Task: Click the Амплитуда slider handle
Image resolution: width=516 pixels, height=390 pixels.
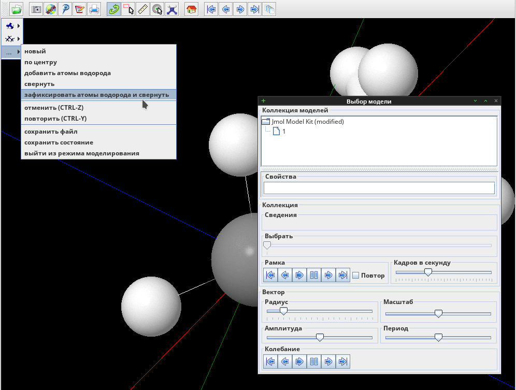Action: coord(320,337)
